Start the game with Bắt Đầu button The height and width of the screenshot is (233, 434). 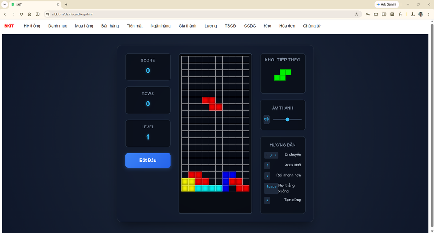click(148, 160)
